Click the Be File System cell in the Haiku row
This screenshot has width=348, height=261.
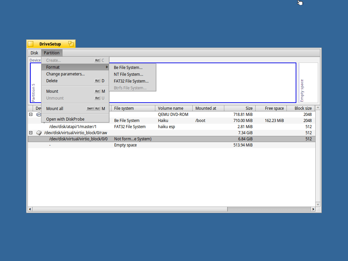pos(127,121)
